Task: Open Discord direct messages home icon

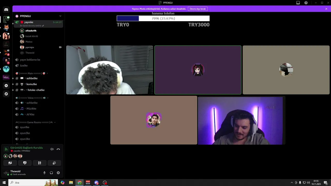Action: [x=6, y=10]
